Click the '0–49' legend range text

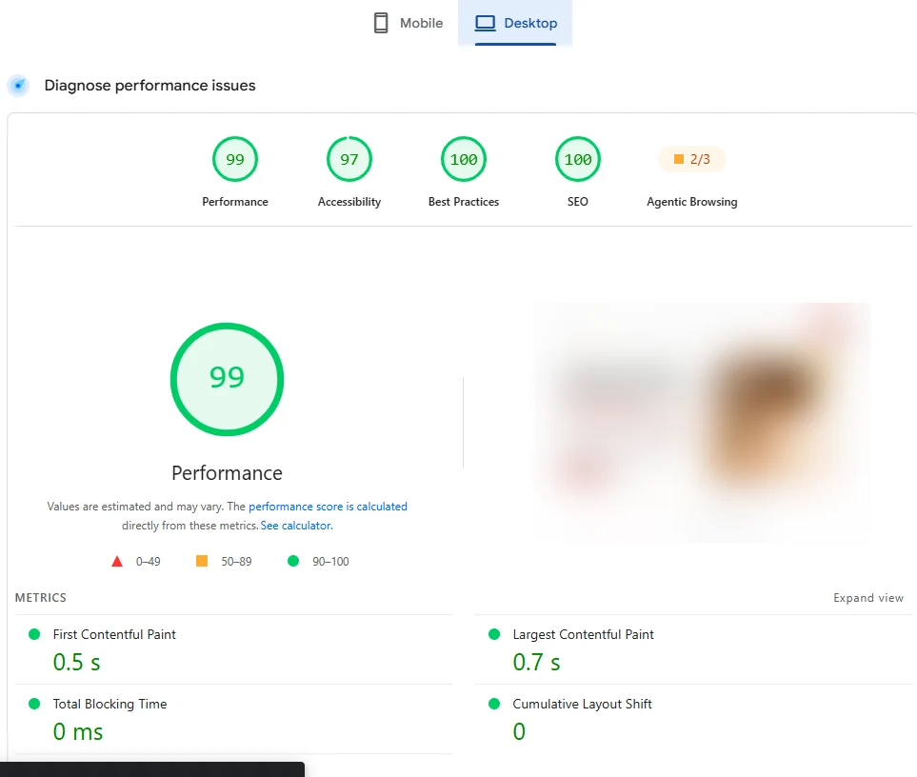(148, 561)
